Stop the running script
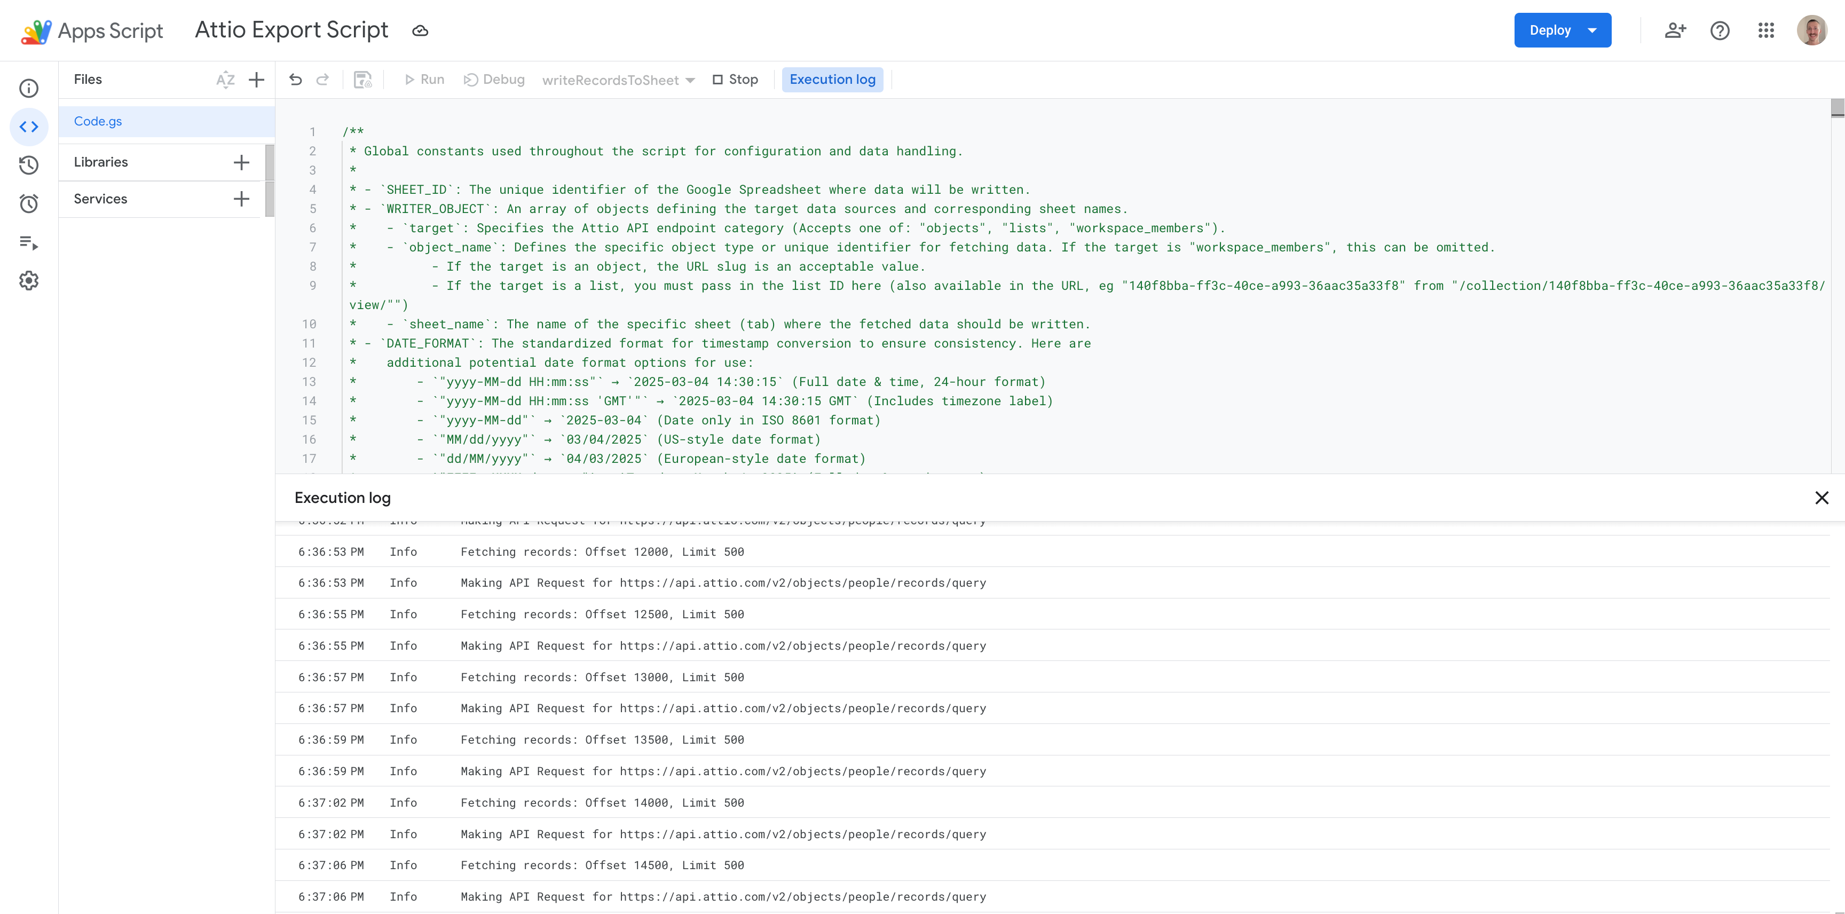This screenshot has height=914, width=1845. (x=735, y=80)
